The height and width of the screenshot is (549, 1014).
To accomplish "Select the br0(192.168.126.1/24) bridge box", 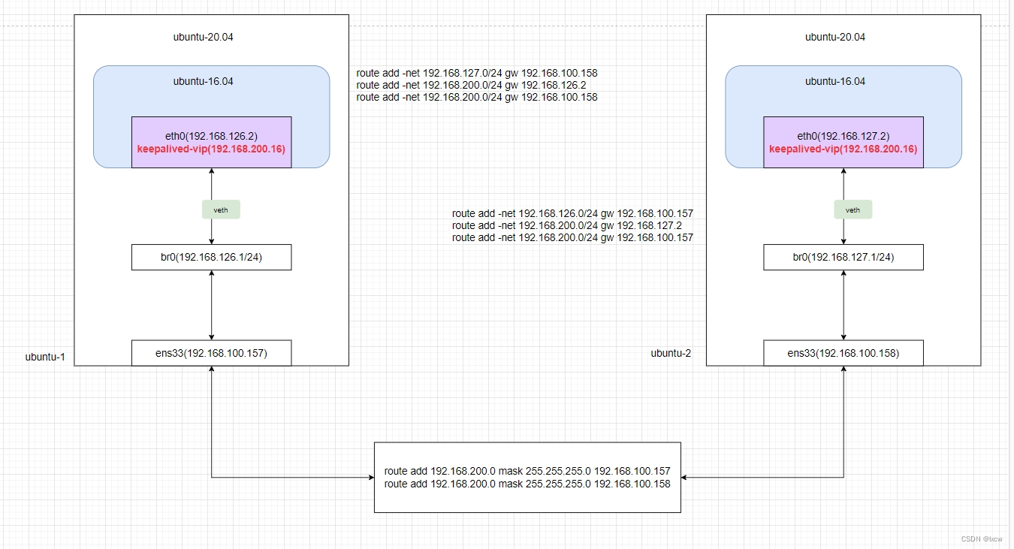I will 211,258.
